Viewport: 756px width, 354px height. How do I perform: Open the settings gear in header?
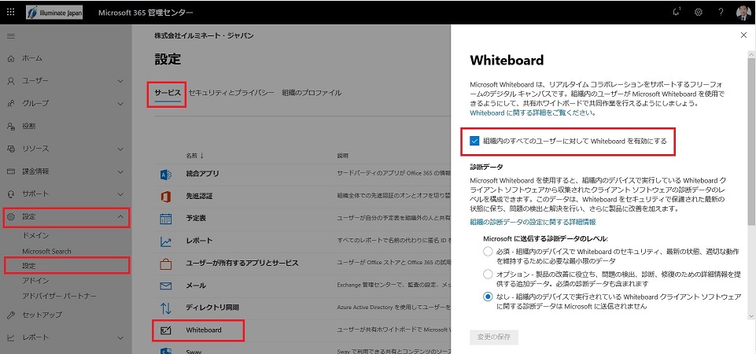point(698,12)
